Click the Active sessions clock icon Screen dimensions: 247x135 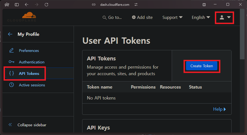coord(12,85)
